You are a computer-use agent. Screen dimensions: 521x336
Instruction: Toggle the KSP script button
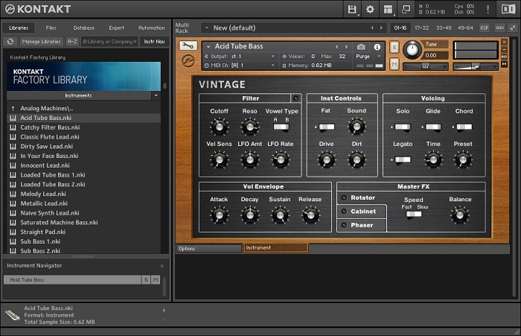[485, 28]
